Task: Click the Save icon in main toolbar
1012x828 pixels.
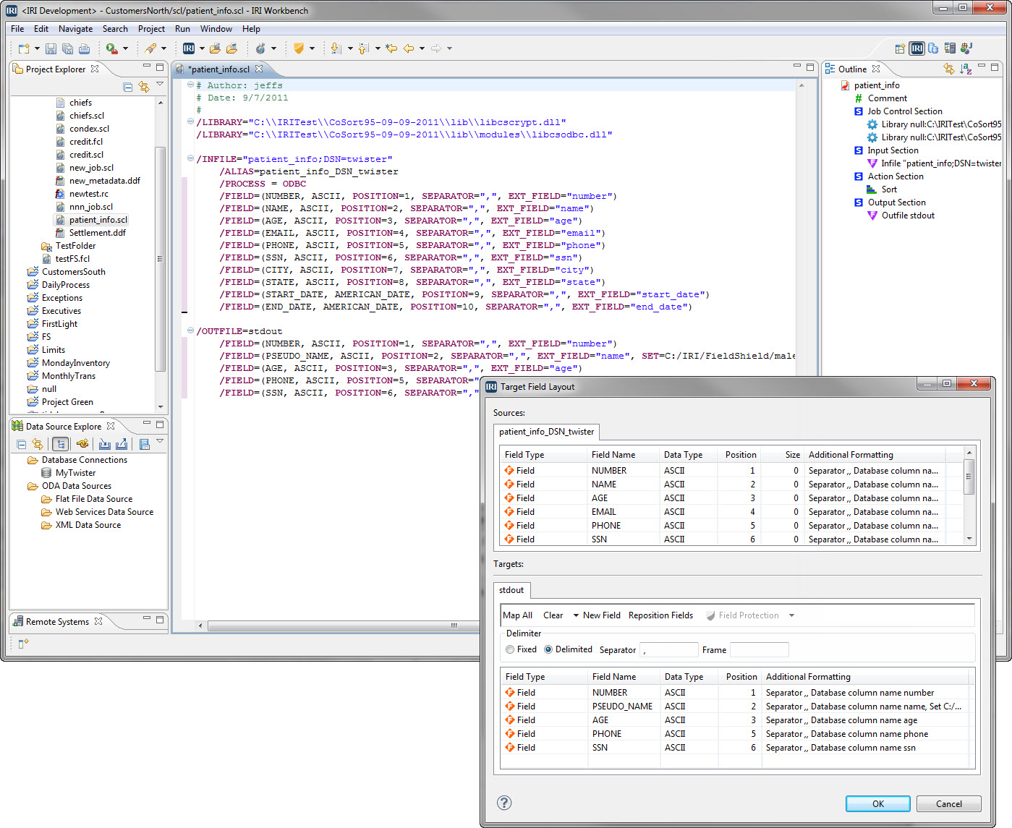Action: point(51,48)
